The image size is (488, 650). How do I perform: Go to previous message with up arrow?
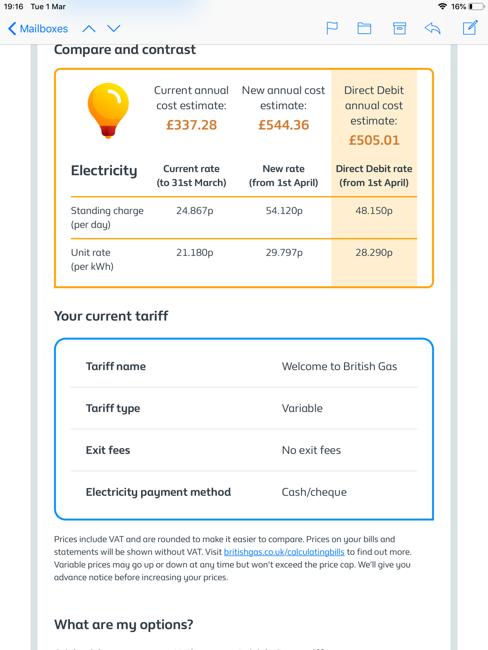(89, 28)
